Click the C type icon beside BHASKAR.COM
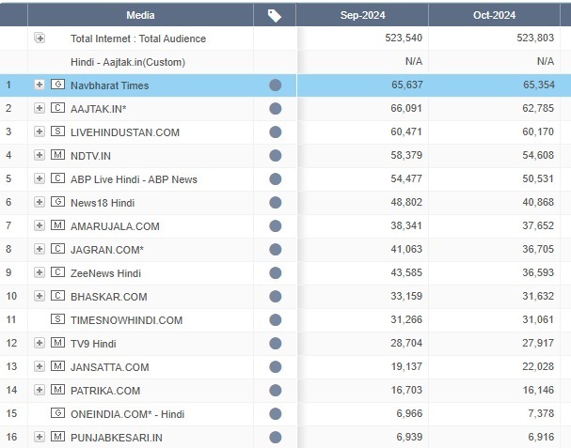The image size is (571, 448). [57, 296]
